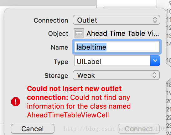Click the UILabel text in the Type box
Image resolution: width=171 pixels, height=135 pixels.
pos(89,62)
